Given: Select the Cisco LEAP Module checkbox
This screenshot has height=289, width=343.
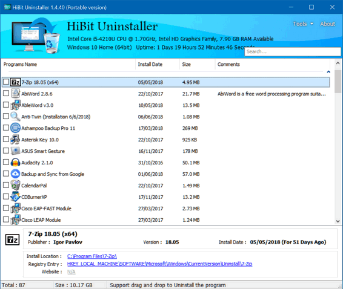Looking at the screenshot, I should [6, 219].
